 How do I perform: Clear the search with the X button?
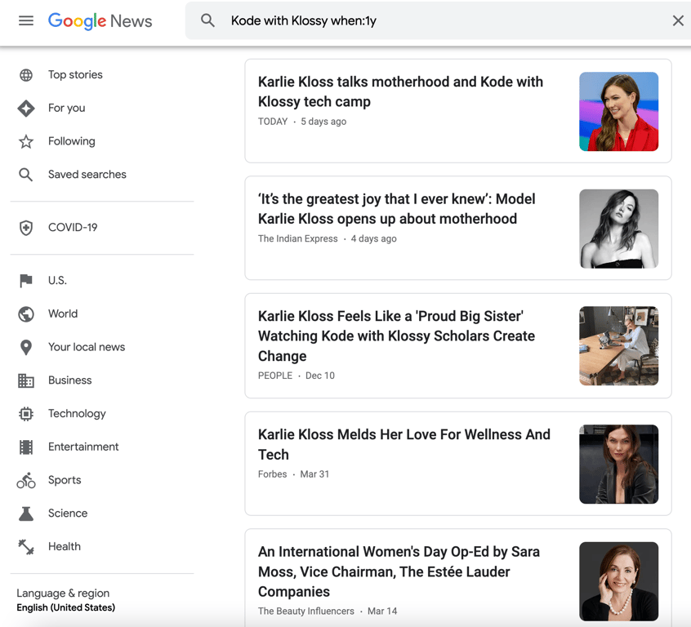pos(677,20)
